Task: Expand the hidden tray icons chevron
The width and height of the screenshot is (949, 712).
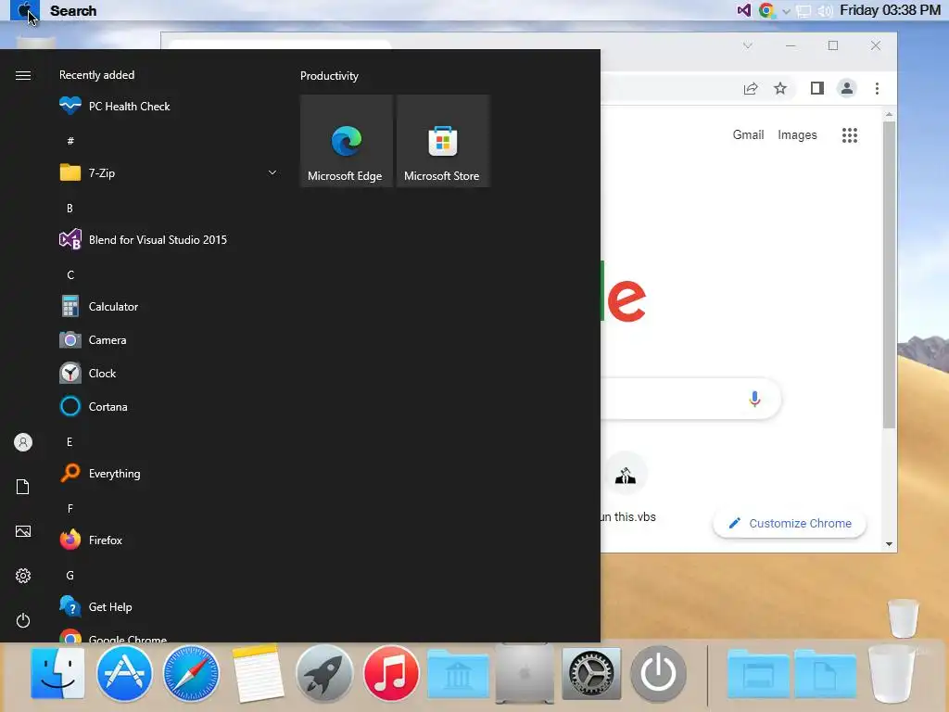Action: pos(786,11)
